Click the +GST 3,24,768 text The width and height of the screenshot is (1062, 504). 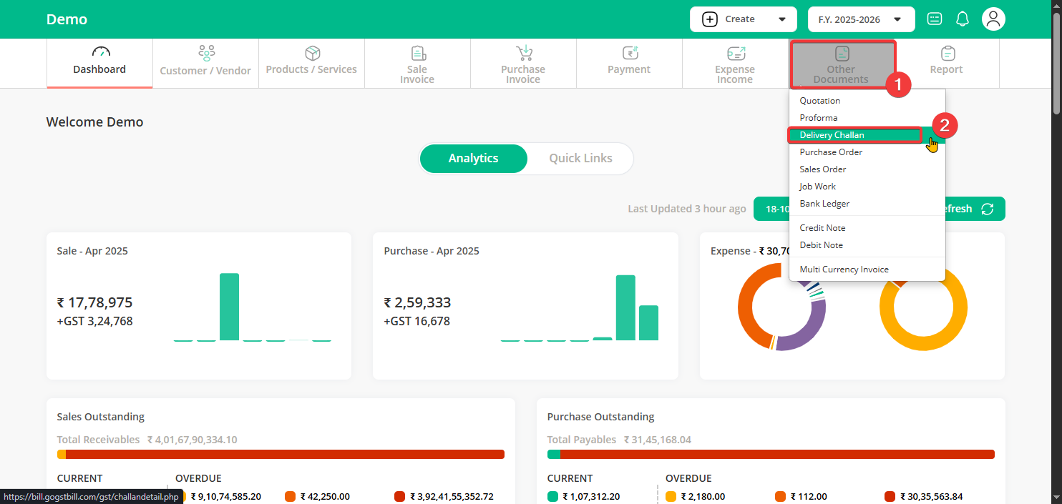pyautogui.click(x=94, y=321)
